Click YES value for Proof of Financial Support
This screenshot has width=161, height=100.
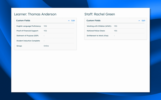point(45,31)
